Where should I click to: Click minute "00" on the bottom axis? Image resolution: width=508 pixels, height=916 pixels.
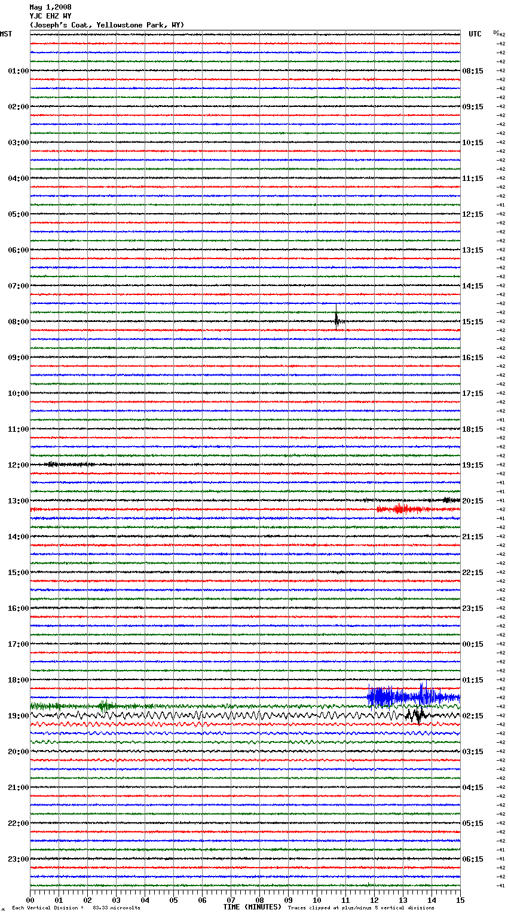pos(30,900)
